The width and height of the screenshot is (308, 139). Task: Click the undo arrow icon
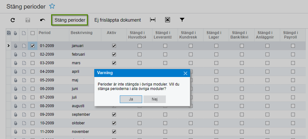pos(42,20)
